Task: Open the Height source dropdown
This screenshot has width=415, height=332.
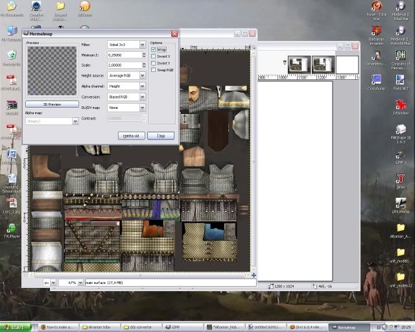Action: point(126,76)
